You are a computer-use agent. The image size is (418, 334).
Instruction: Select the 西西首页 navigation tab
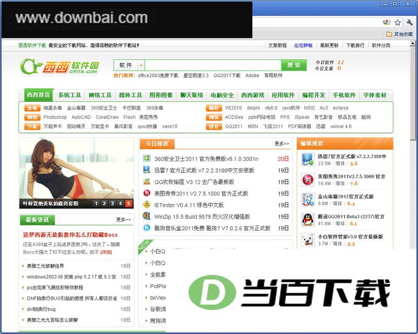coord(38,95)
